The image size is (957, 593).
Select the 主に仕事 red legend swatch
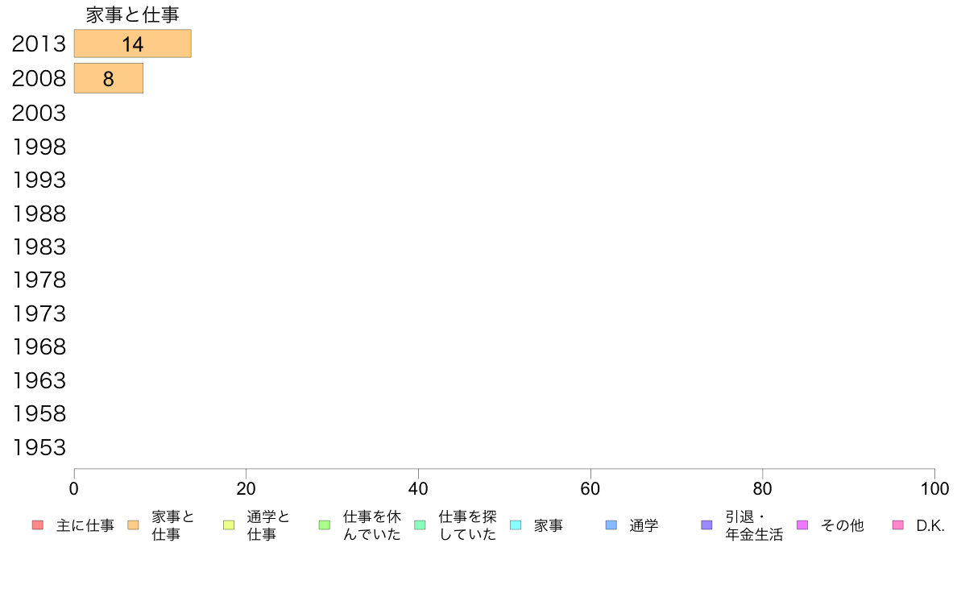click(38, 525)
